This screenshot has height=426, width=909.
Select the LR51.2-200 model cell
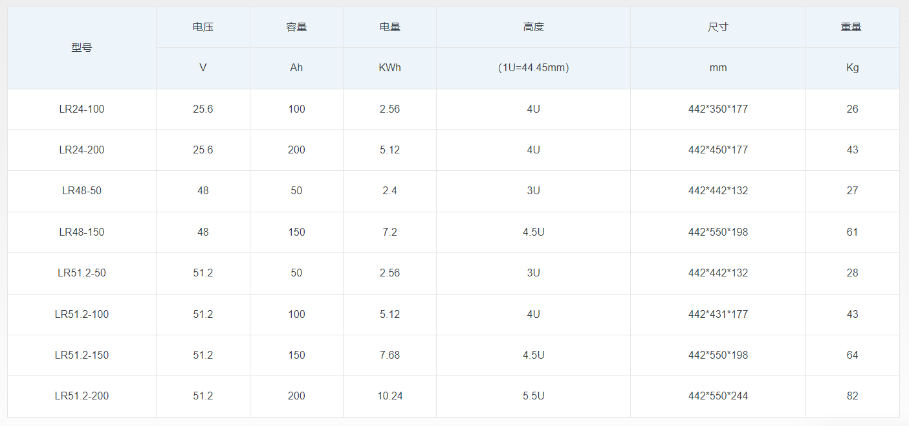[x=82, y=396]
